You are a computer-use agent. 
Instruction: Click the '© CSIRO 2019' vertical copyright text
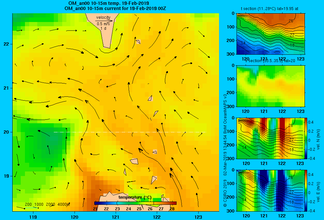(225, 193)
